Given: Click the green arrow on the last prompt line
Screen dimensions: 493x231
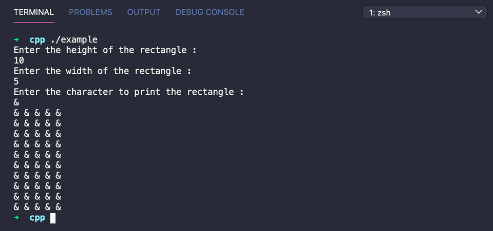Looking at the screenshot, I should [x=16, y=218].
